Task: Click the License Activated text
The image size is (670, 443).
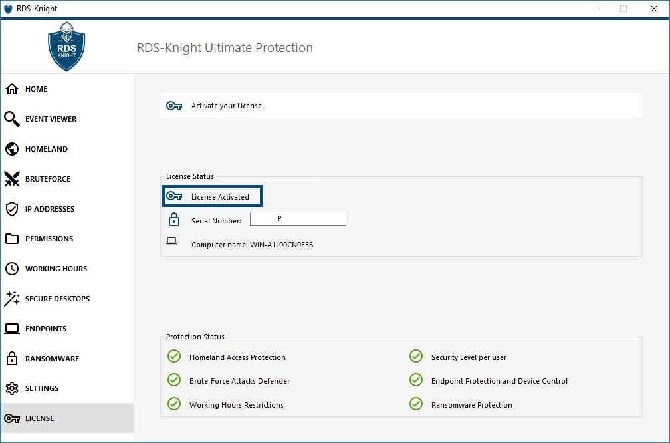Action: click(220, 197)
